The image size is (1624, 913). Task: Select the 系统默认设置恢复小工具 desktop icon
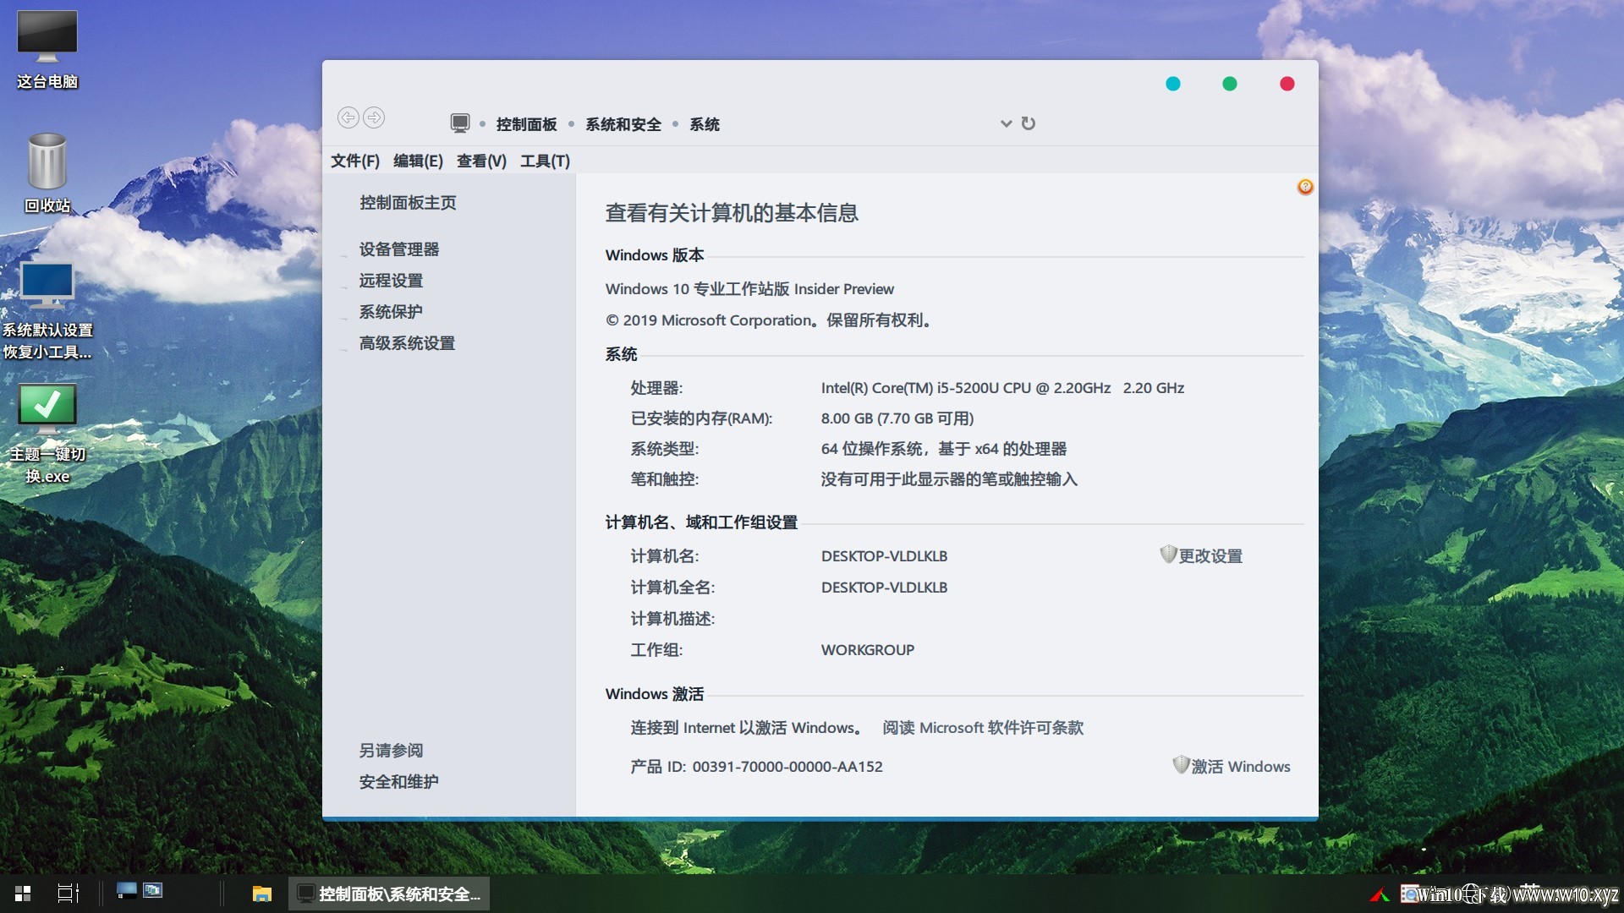pos(47,310)
